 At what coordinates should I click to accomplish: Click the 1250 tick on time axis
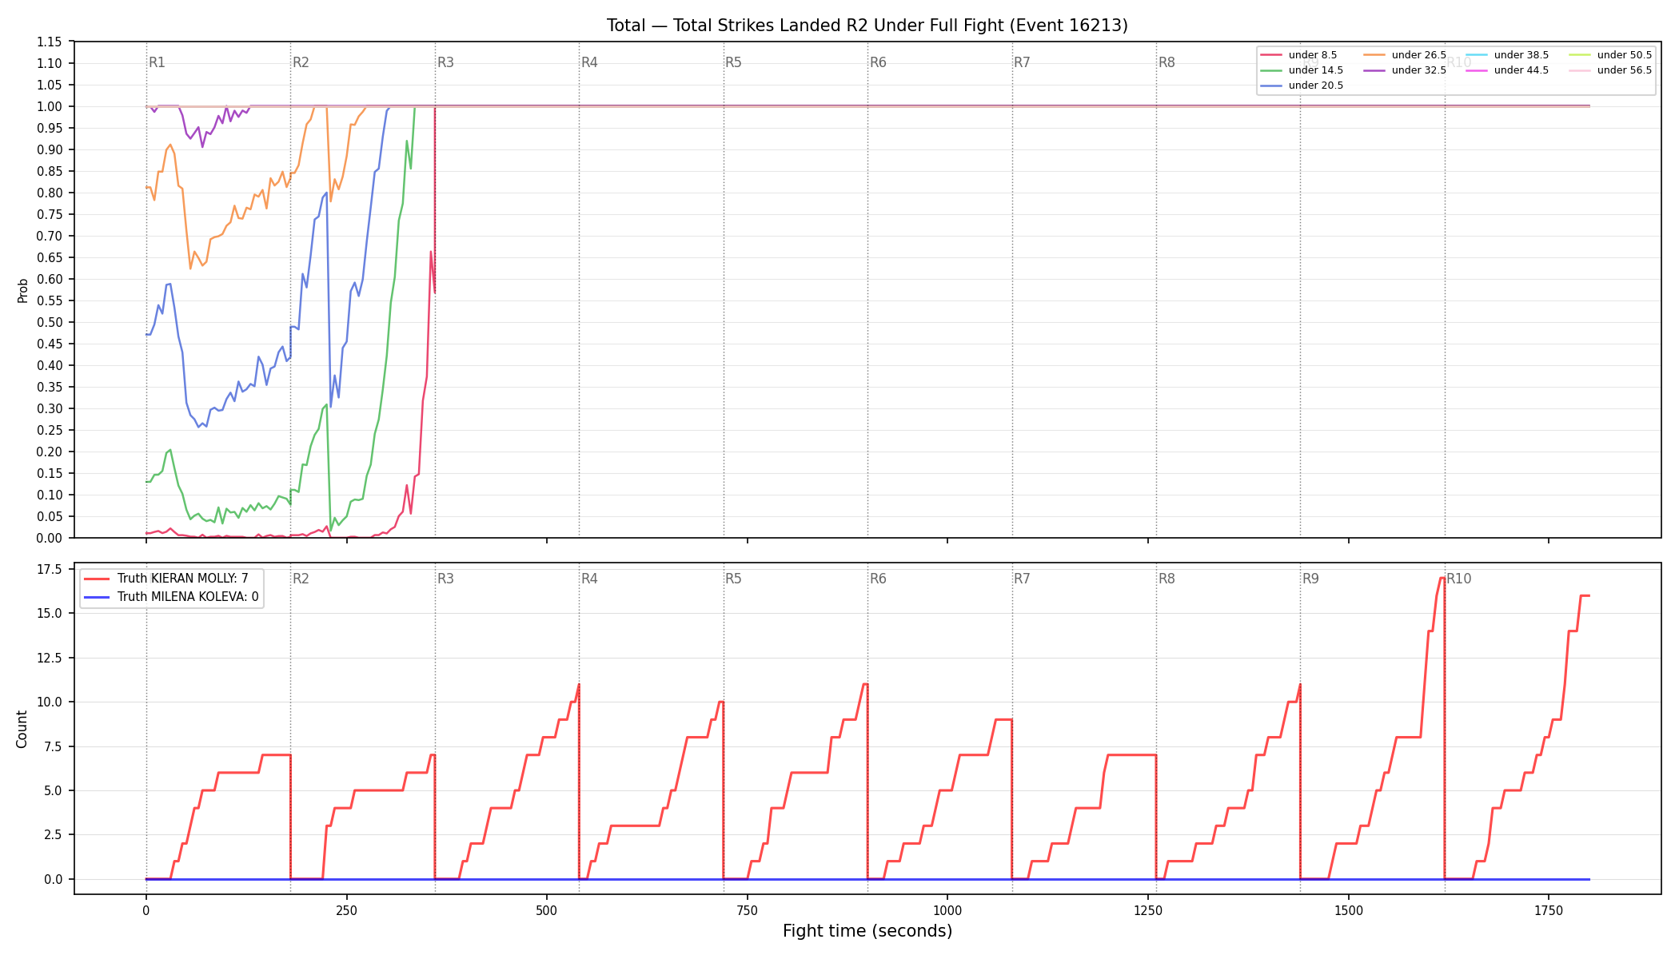click(x=1148, y=910)
